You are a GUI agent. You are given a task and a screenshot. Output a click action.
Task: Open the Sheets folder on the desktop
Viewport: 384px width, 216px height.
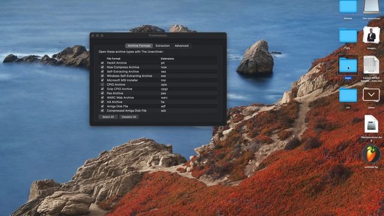coord(348,7)
